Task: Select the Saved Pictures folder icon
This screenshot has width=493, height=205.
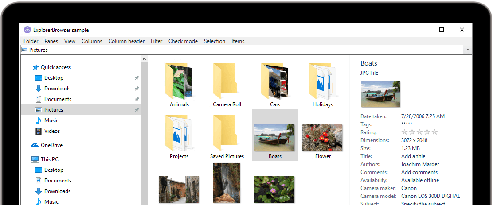Action: pyautogui.click(x=225, y=133)
